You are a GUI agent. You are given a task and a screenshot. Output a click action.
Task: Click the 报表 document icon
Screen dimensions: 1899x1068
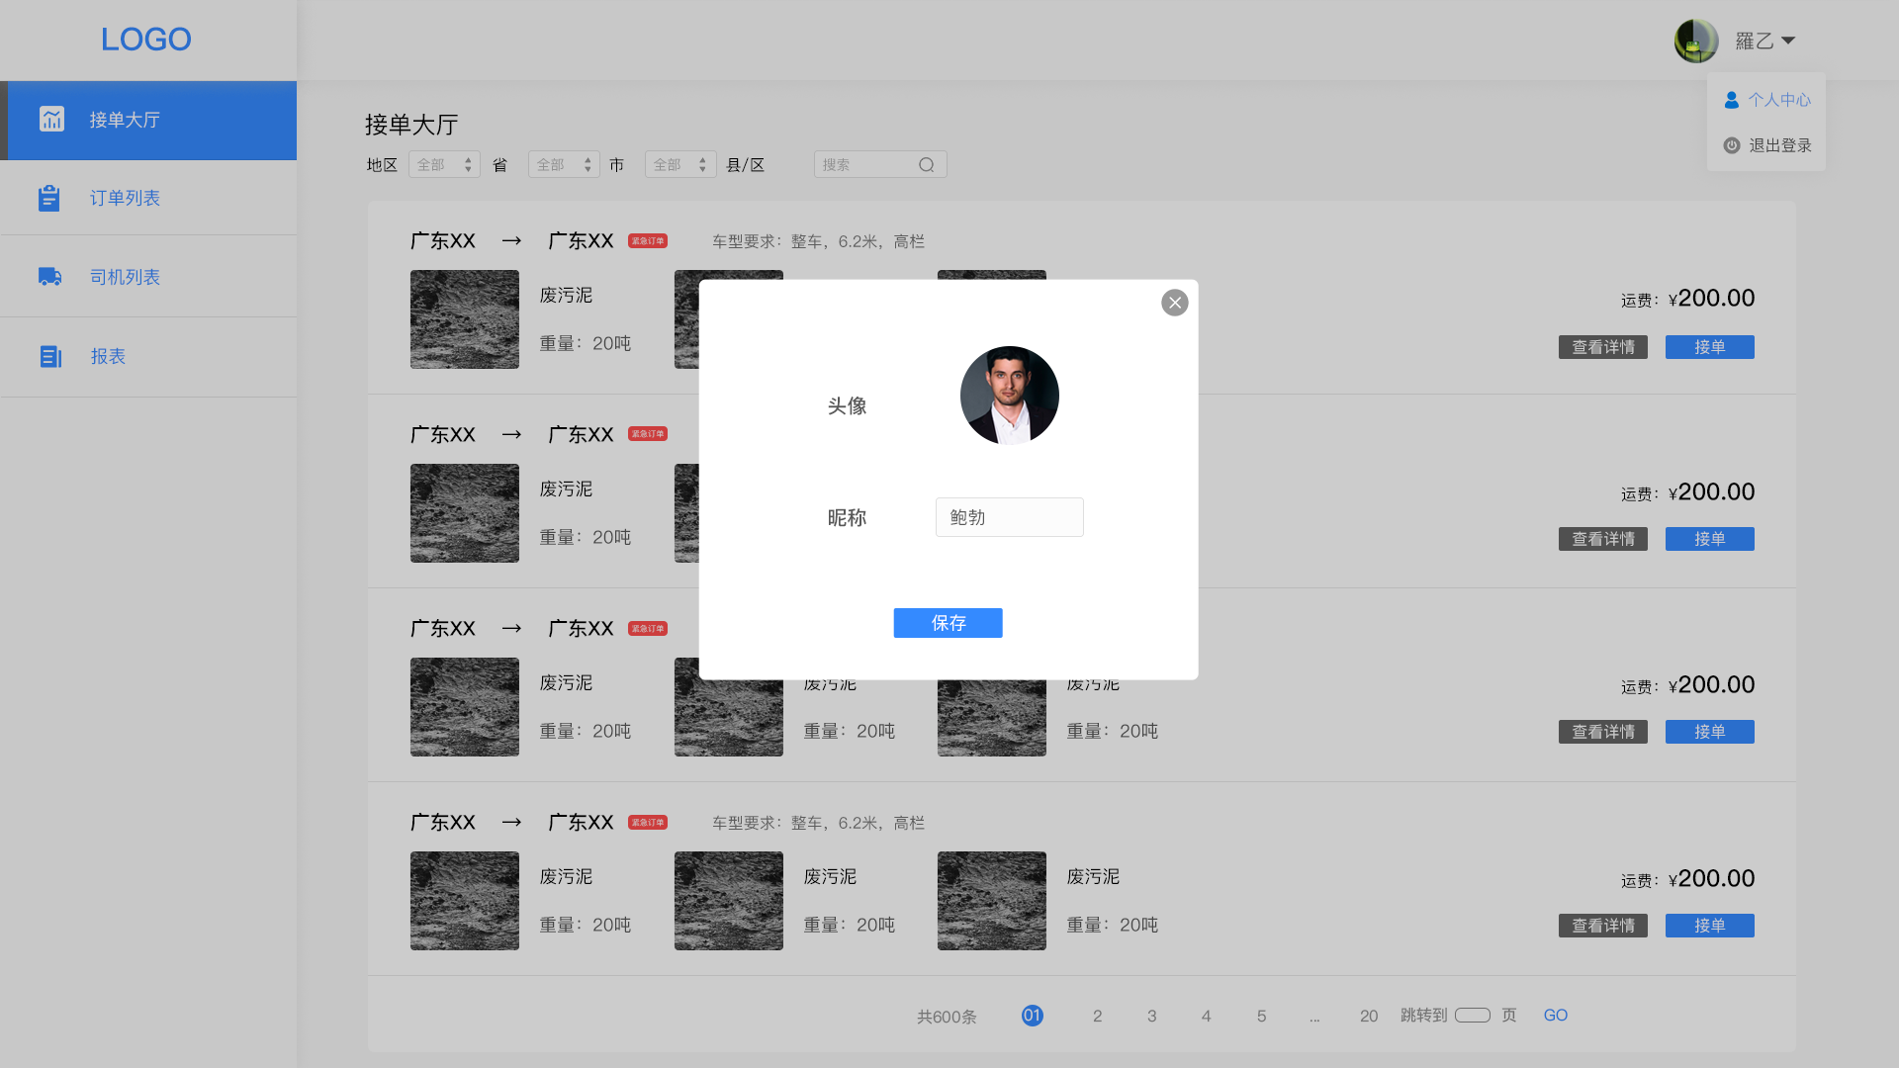click(50, 356)
